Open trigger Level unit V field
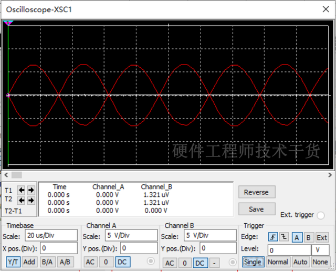Viewport: 336px width, 272px height. [x=320, y=250]
